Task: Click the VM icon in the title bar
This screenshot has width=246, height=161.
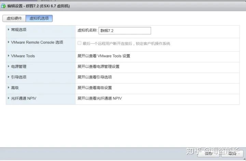Action: pyautogui.click(x=3, y=6)
